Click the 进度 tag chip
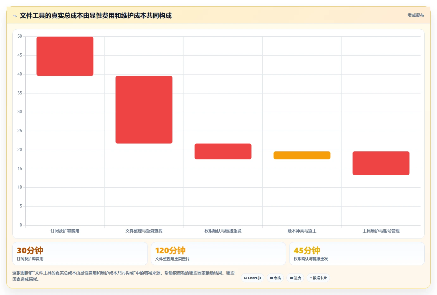 point(295,278)
